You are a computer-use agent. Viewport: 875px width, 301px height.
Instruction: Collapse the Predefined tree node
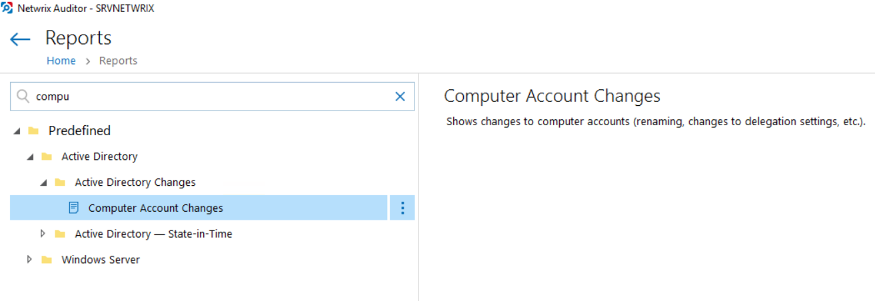click(x=16, y=131)
